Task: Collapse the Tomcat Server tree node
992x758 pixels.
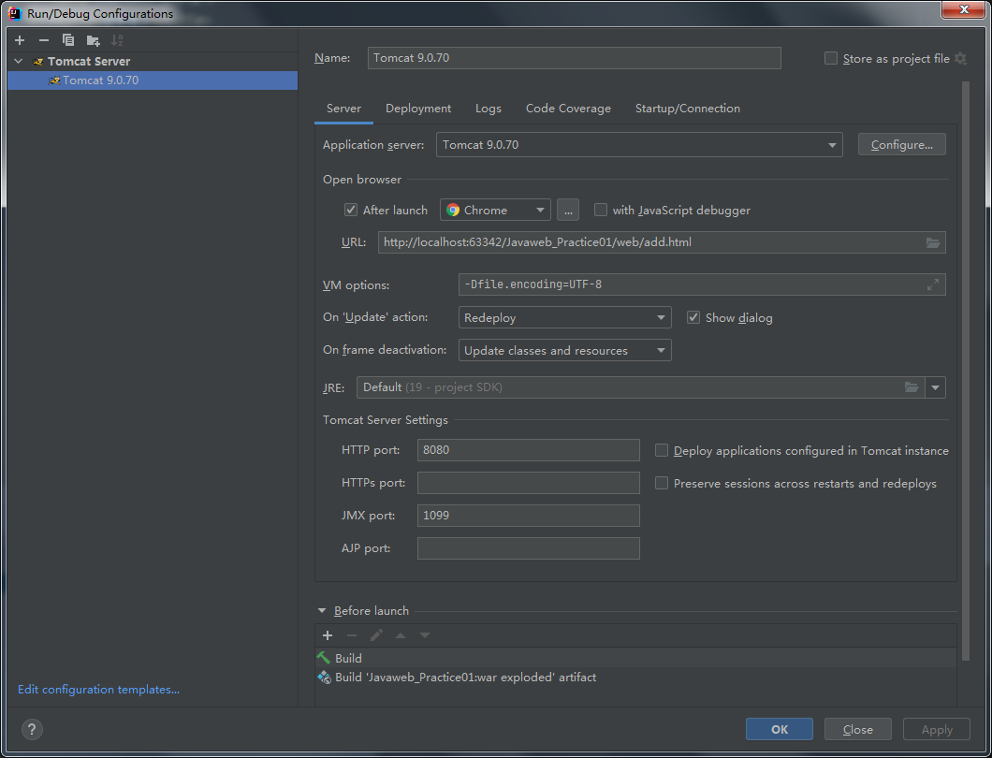Action: coord(19,62)
